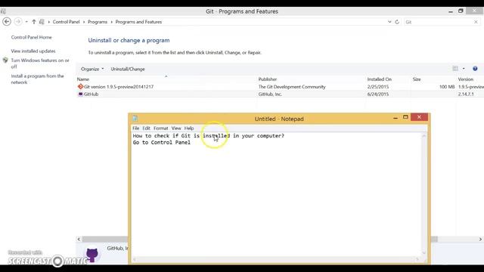The image size is (484, 272).
Task: Click the Git program diamond icon
Action: tap(81, 87)
